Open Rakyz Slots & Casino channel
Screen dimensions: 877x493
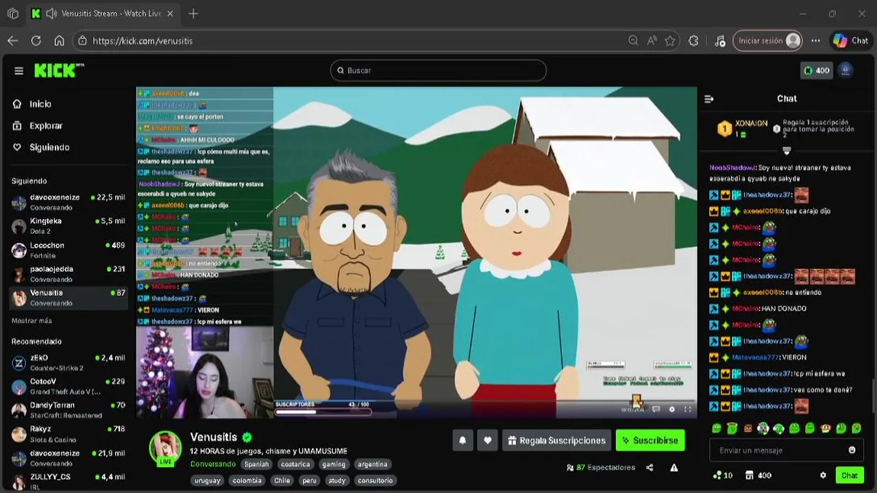click(69, 434)
